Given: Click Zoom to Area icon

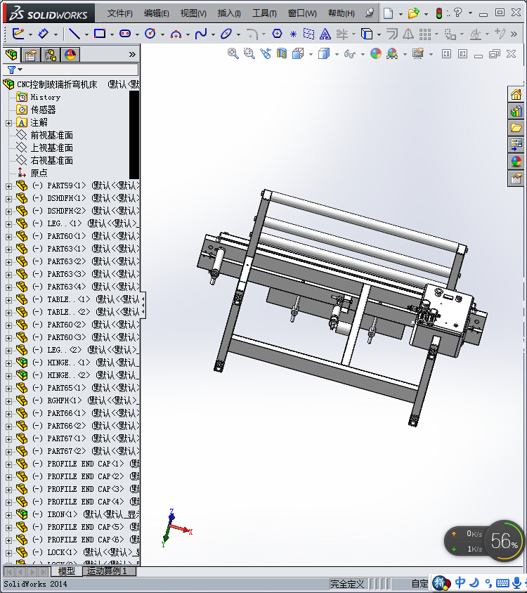Looking at the screenshot, I should coord(249,53).
